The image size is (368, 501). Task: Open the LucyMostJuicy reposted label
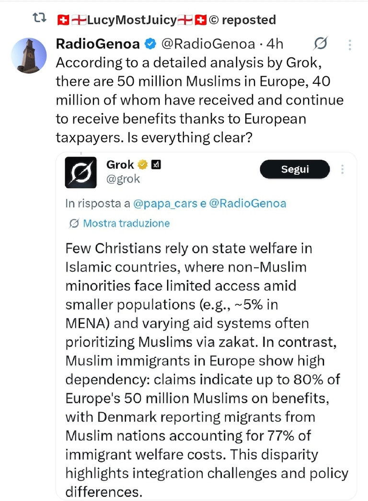(x=166, y=20)
